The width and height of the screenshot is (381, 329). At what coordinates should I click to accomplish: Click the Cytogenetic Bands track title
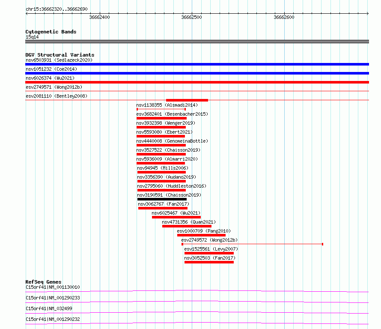tap(51, 32)
